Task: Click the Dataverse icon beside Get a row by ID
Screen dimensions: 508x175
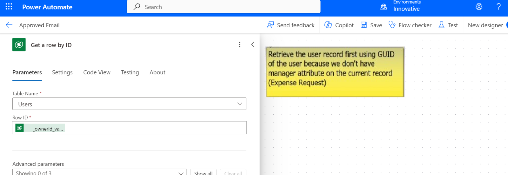Action: (19, 45)
